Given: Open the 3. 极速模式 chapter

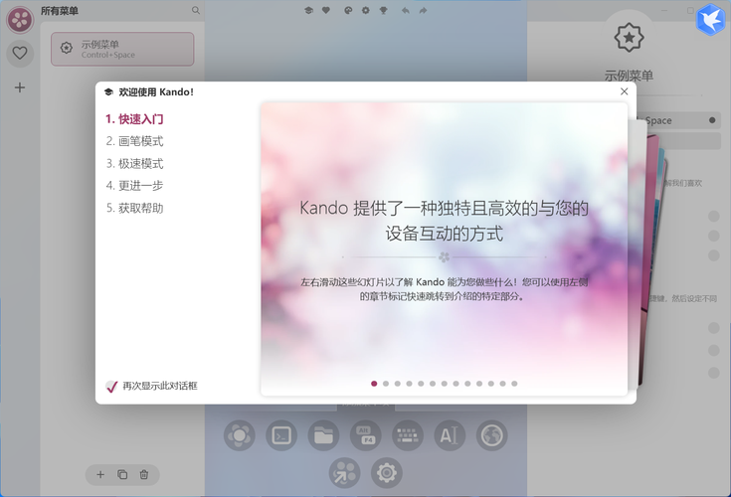Looking at the screenshot, I should point(134,163).
